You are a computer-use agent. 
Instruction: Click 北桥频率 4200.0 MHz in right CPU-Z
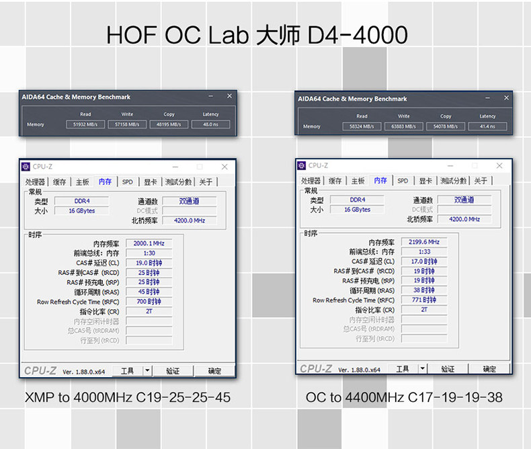[x=464, y=219]
